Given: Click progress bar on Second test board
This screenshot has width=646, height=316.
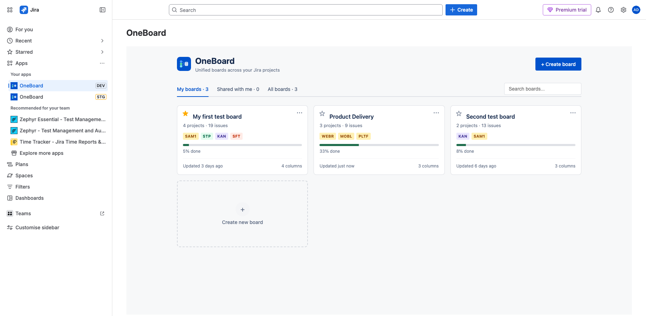Looking at the screenshot, I should tap(516, 145).
